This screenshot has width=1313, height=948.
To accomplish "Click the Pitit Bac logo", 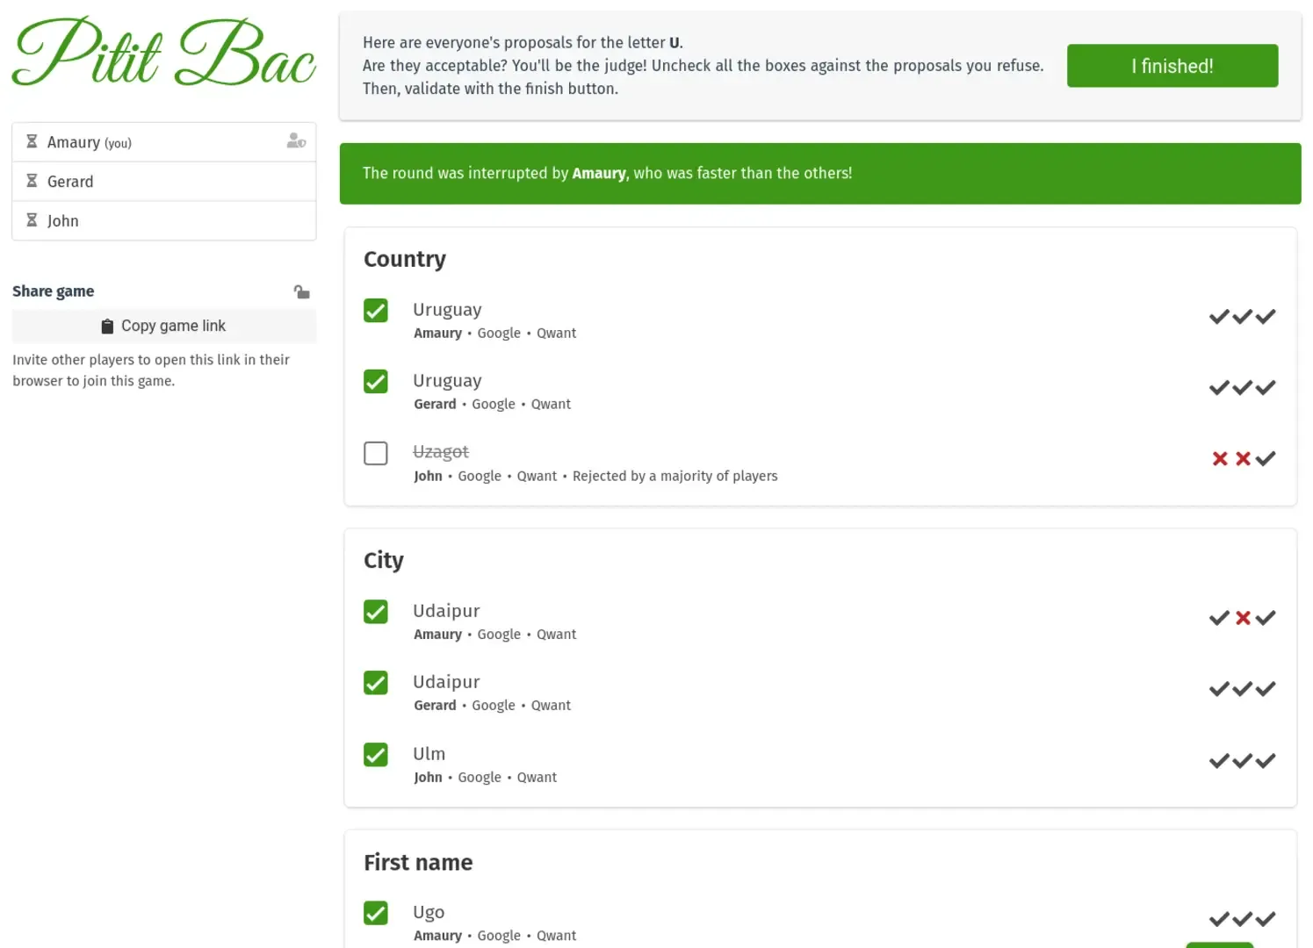I will click(x=163, y=53).
